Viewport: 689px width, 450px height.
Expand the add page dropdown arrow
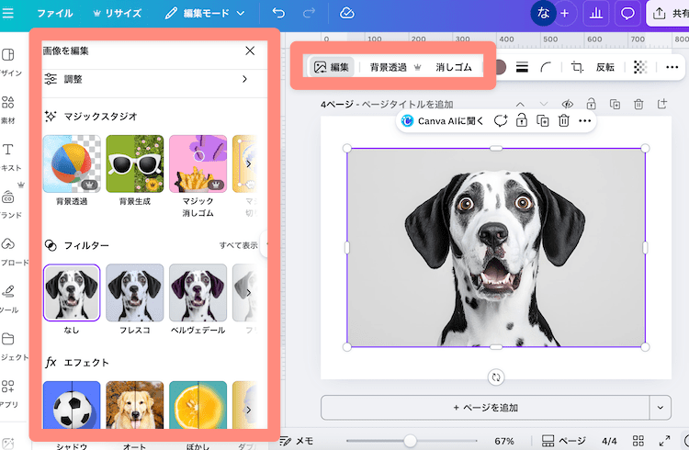[660, 408]
